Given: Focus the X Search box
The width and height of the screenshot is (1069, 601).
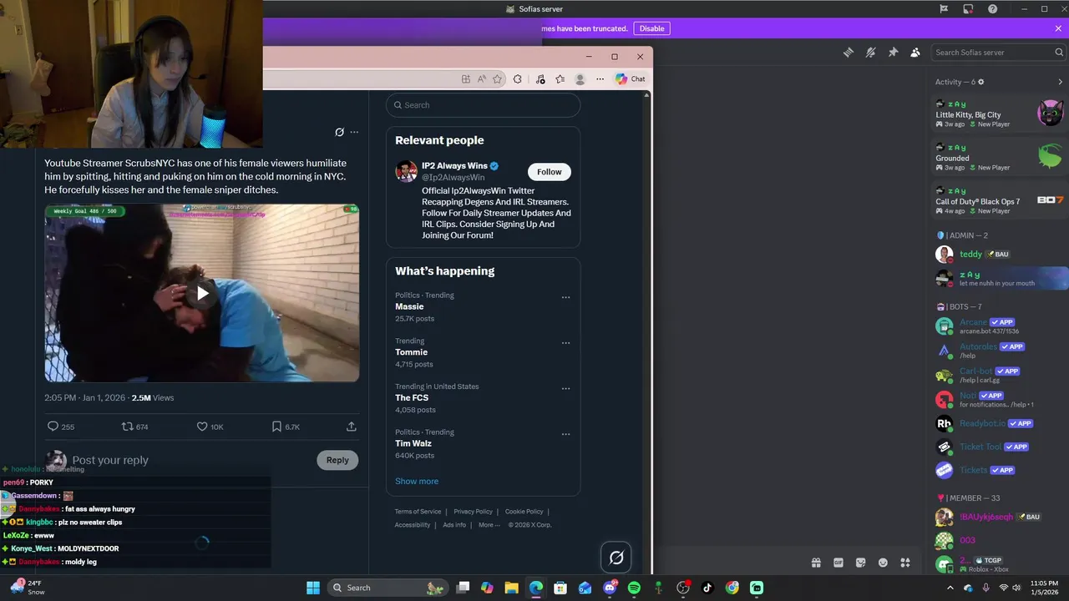Looking at the screenshot, I should (483, 105).
